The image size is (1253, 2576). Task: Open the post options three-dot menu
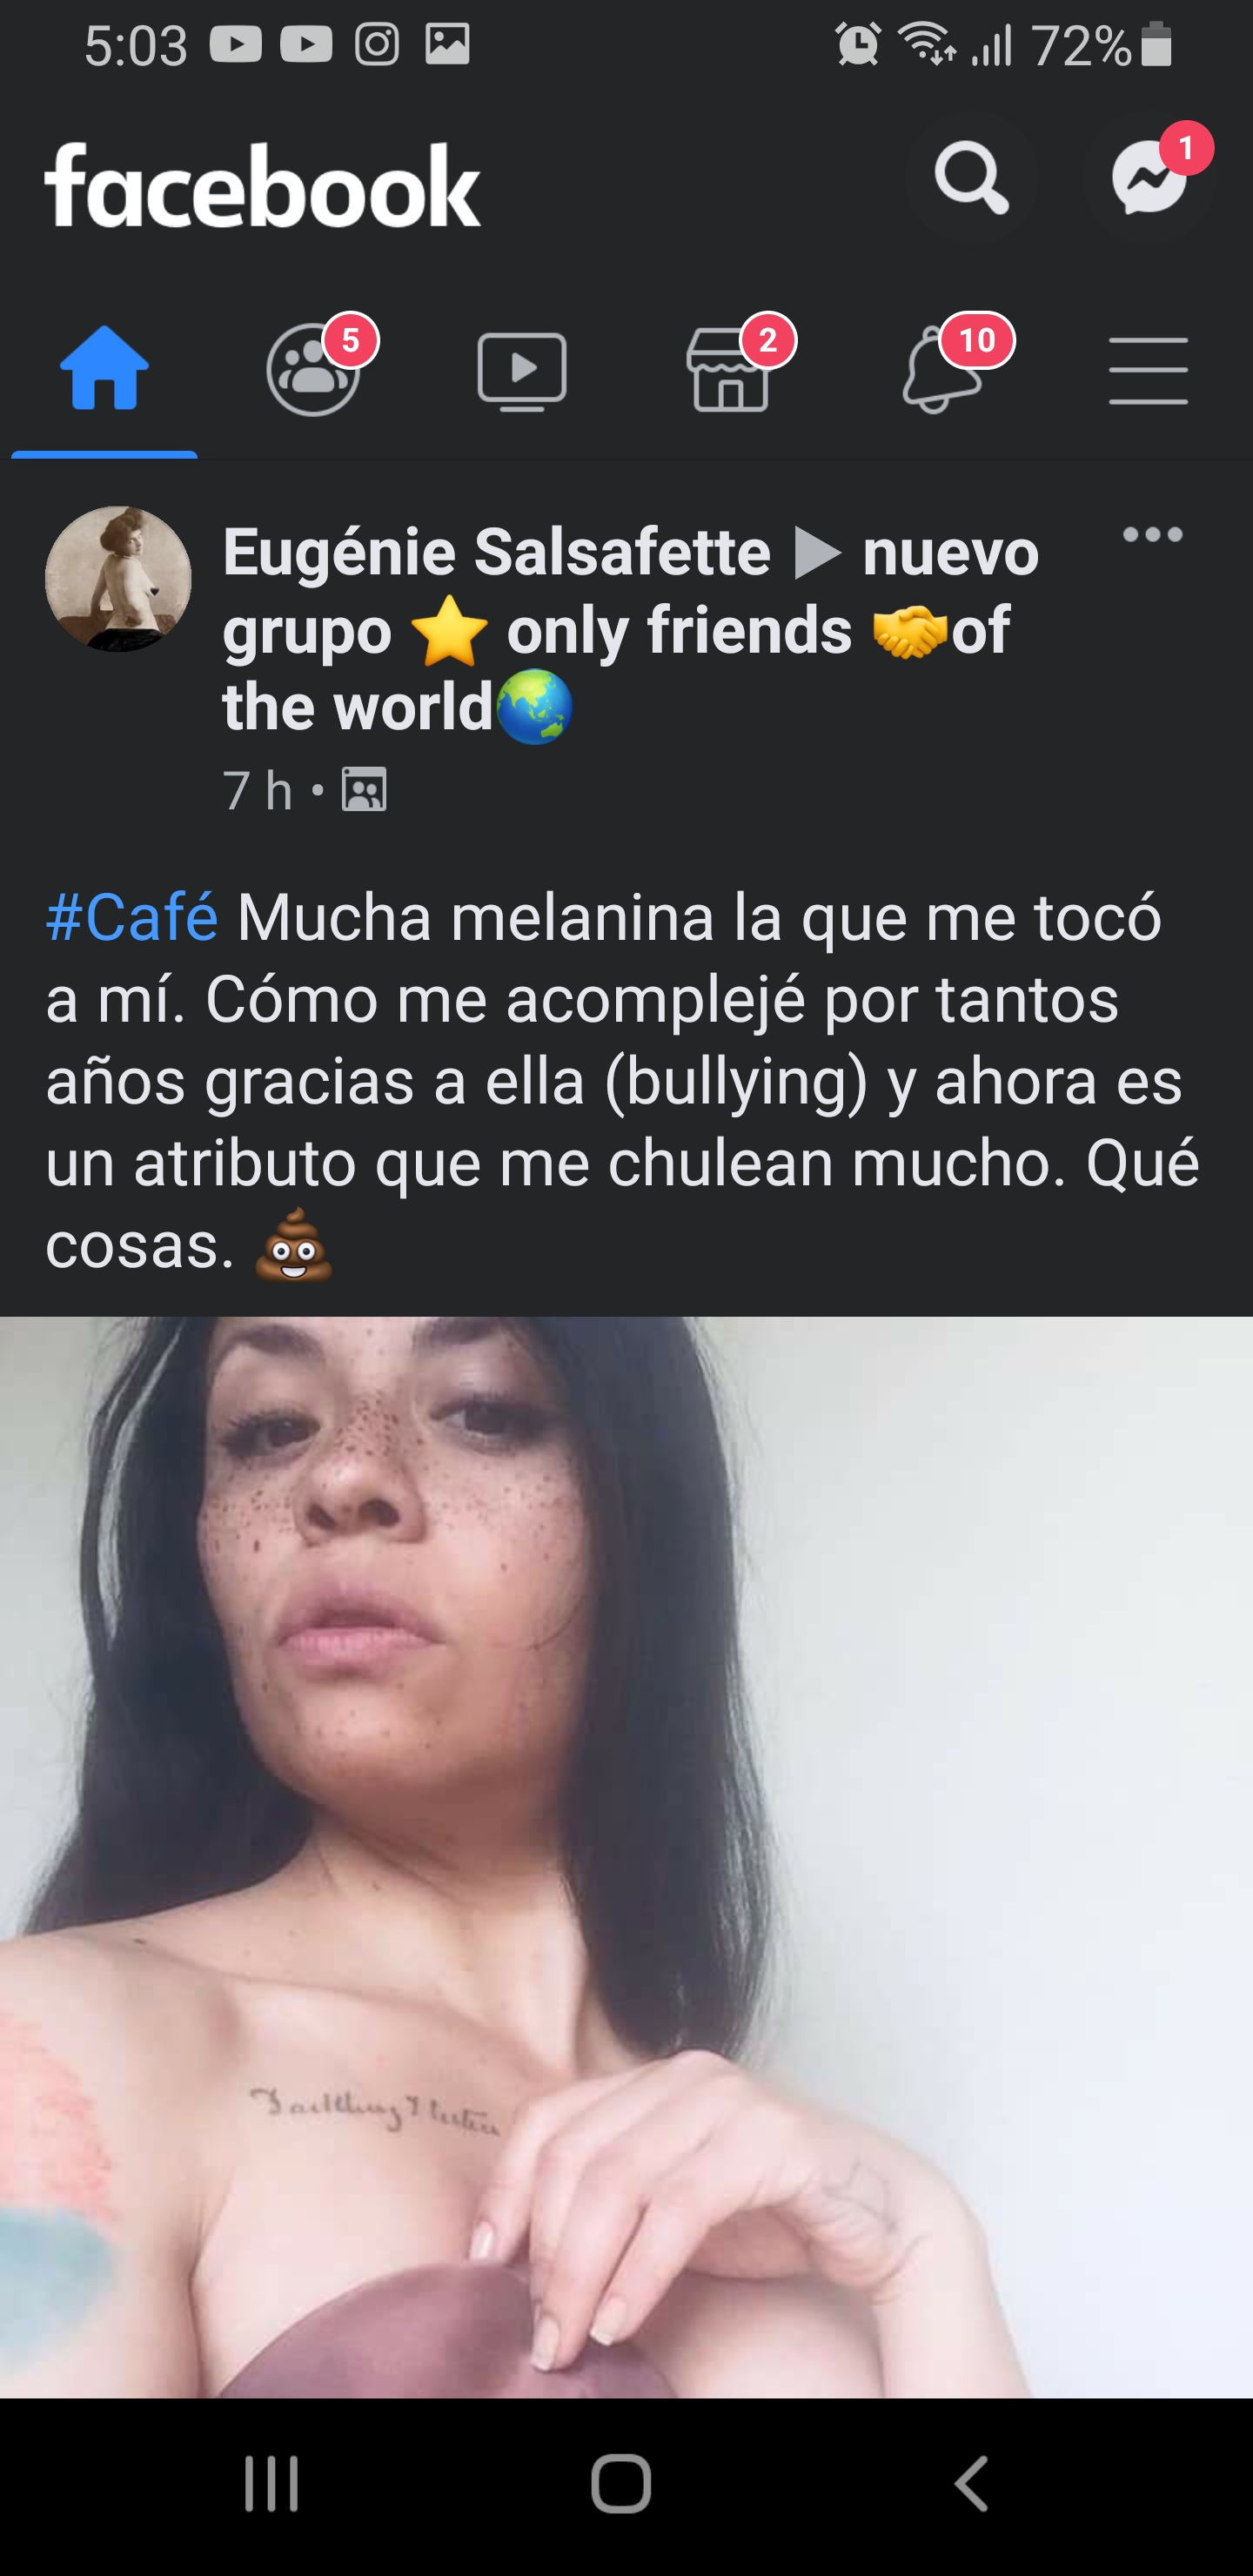tap(1152, 535)
